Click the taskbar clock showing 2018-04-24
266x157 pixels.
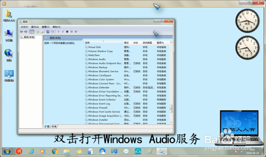tap(252, 151)
